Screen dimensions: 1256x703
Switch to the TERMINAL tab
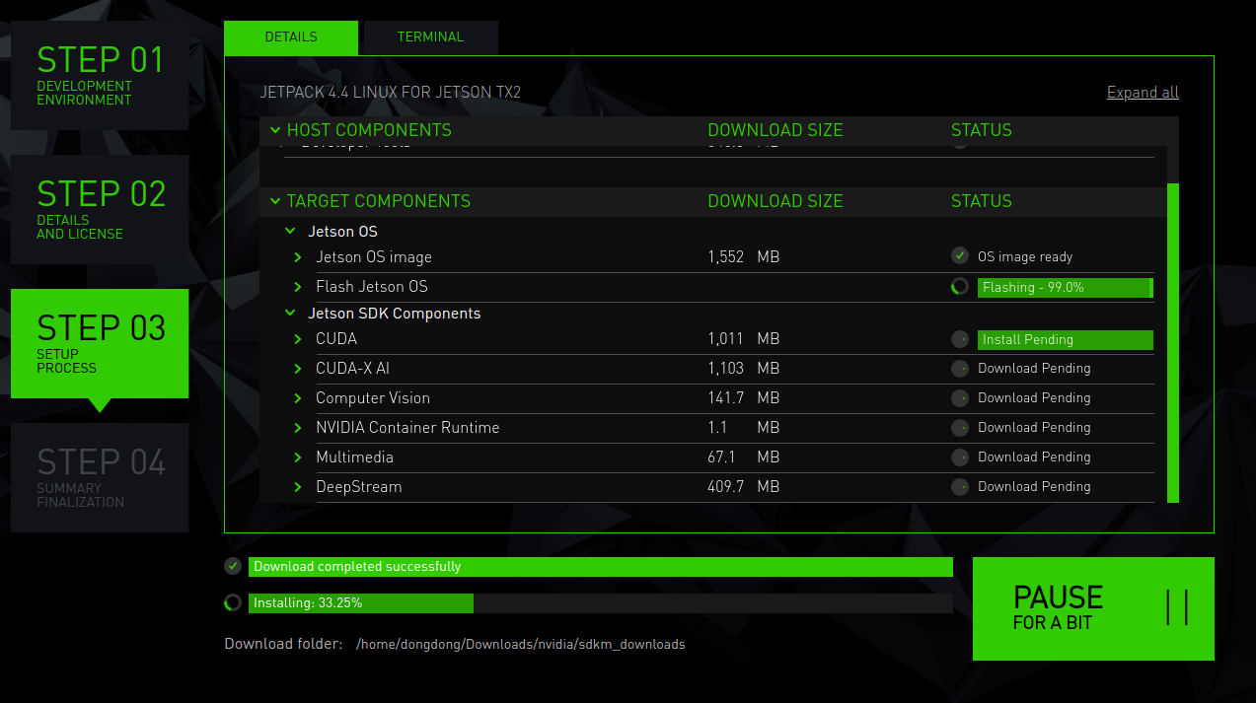430,37
